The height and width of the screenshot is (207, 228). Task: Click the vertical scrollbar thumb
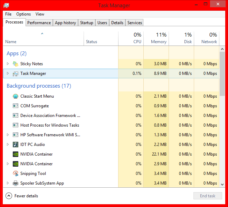pyautogui.click(x=222, y=74)
